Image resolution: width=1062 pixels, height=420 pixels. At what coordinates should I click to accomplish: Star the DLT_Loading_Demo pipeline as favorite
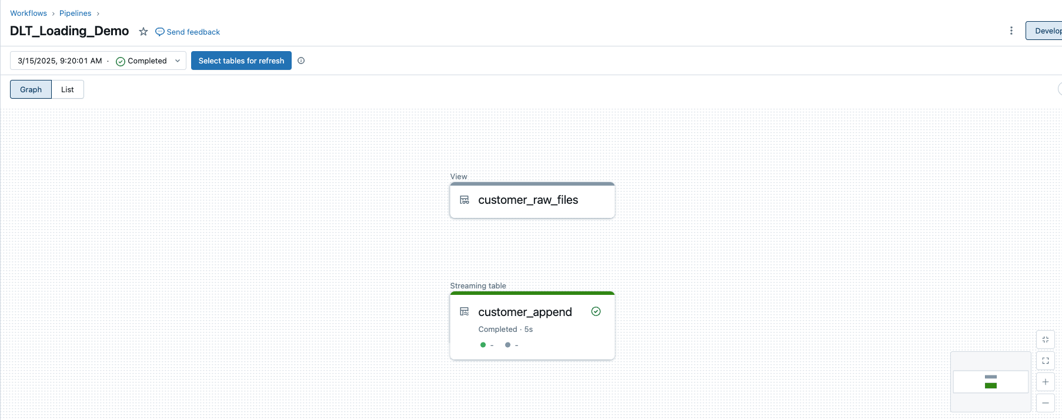pos(143,32)
